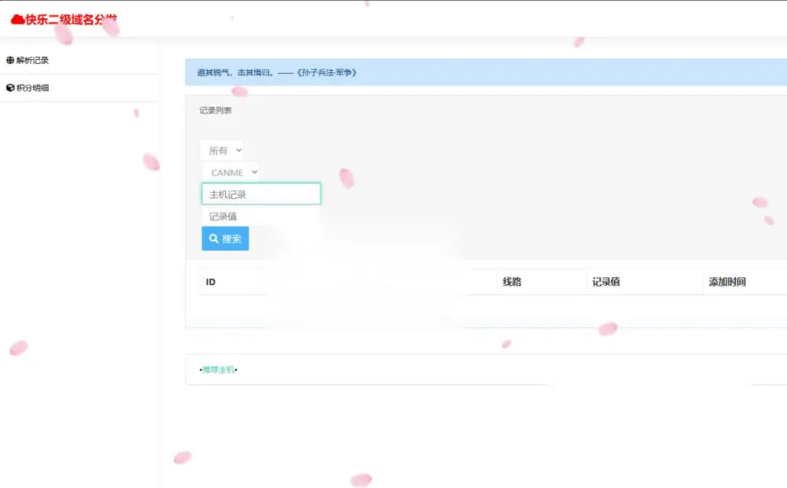787x488 pixels.
Task: Focus the 主机记录 input field
Action: pyautogui.click(x=261, y=194)
